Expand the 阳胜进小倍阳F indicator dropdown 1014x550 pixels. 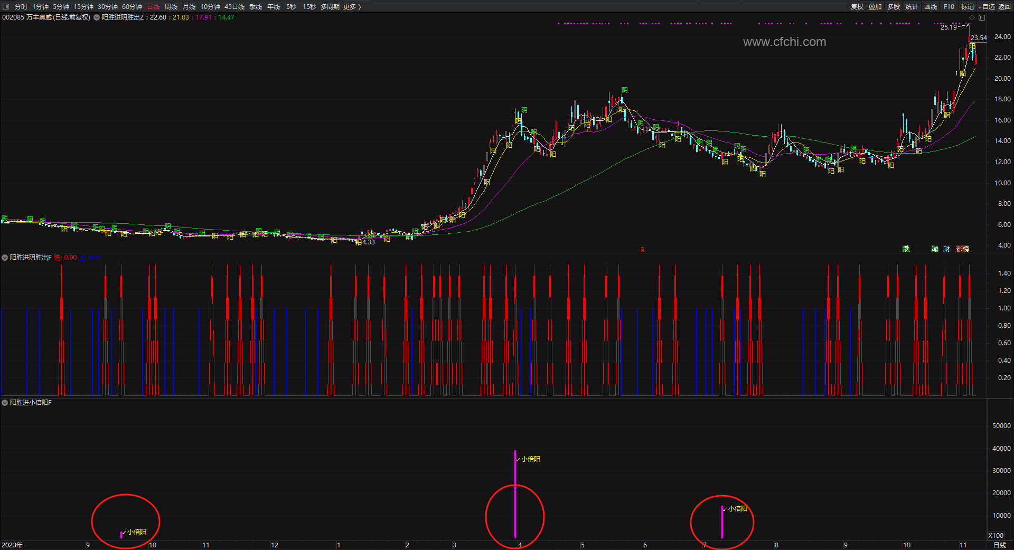coord(5,403)
